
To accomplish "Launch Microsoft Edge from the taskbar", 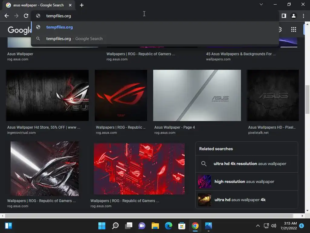I will (x=168, y=226).
